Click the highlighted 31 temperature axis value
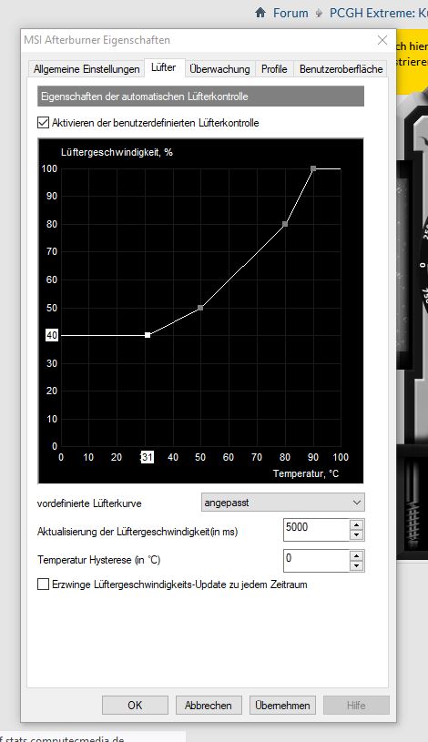This screenshot has height=742, width=428. [148, 457]
